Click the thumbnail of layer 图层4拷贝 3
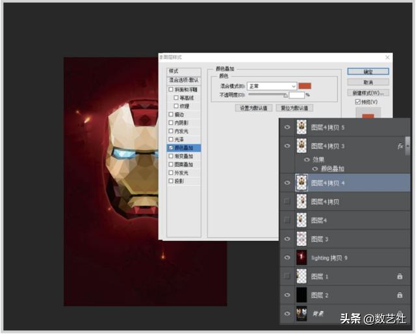Screen dimensions: 416x334 (x=302, y=146)
